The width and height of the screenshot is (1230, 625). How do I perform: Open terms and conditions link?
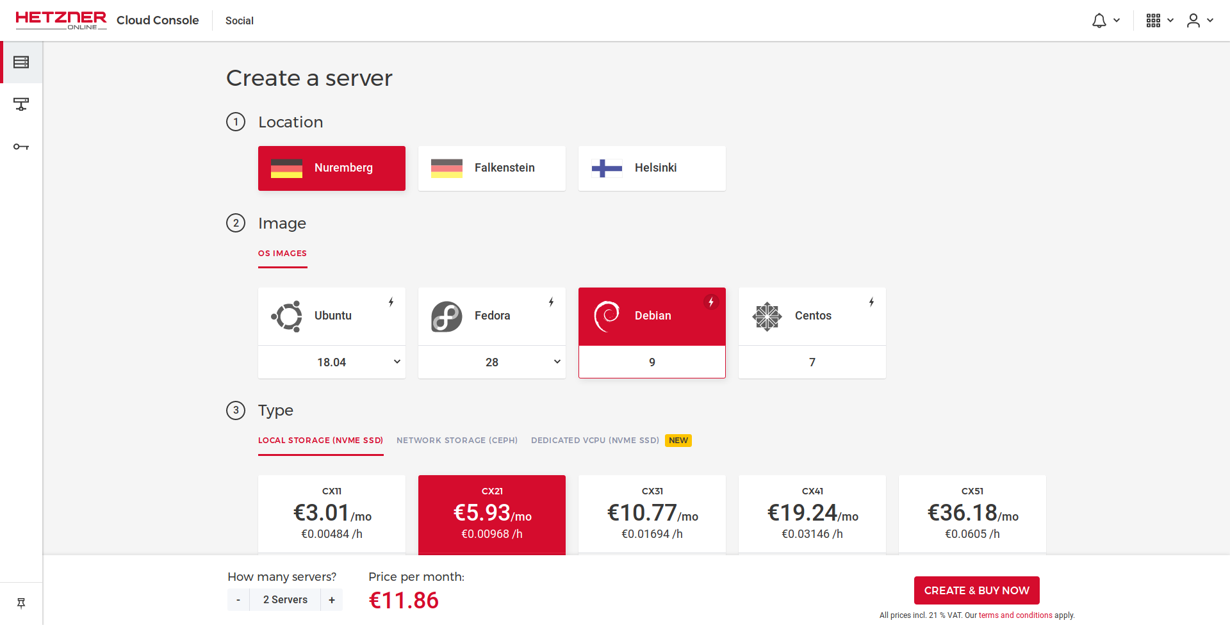tap(1015, 615)
